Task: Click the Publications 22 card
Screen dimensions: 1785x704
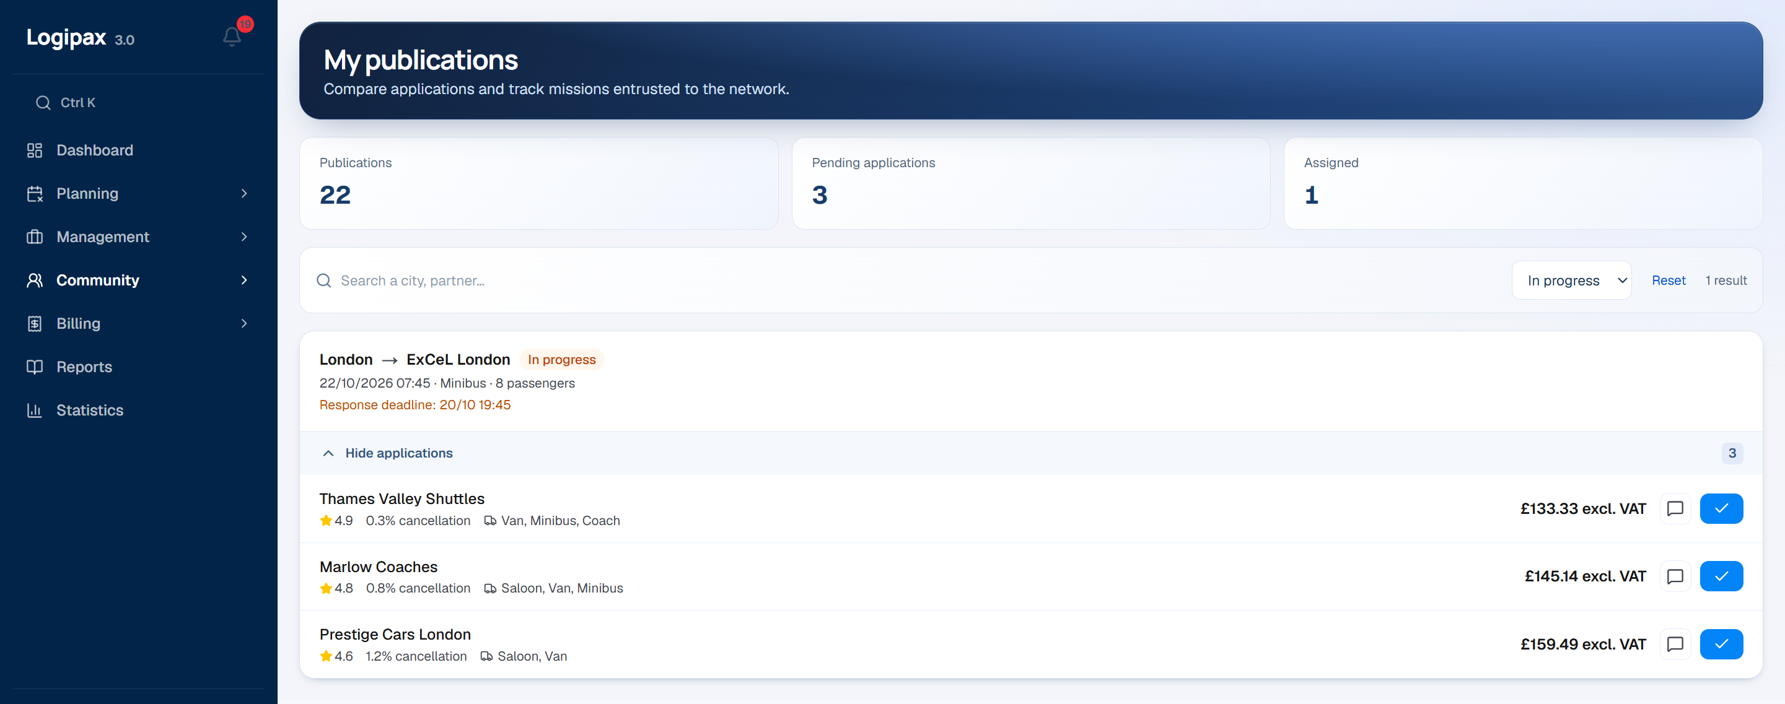Action: click(538, 183)
